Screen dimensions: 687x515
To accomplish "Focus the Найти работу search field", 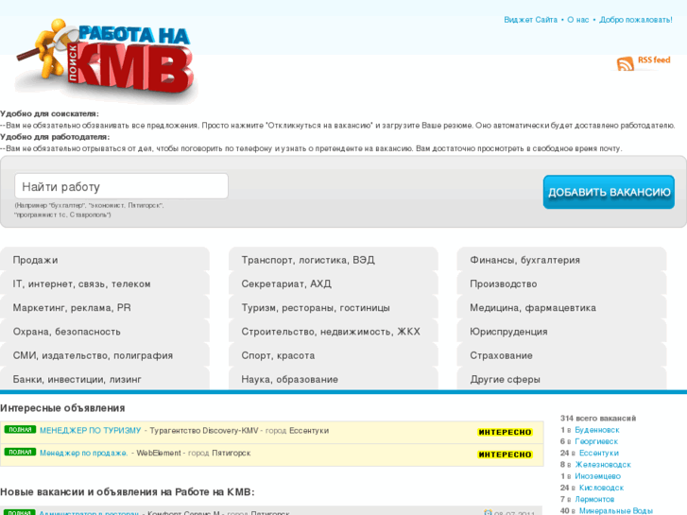I will 121,186.
